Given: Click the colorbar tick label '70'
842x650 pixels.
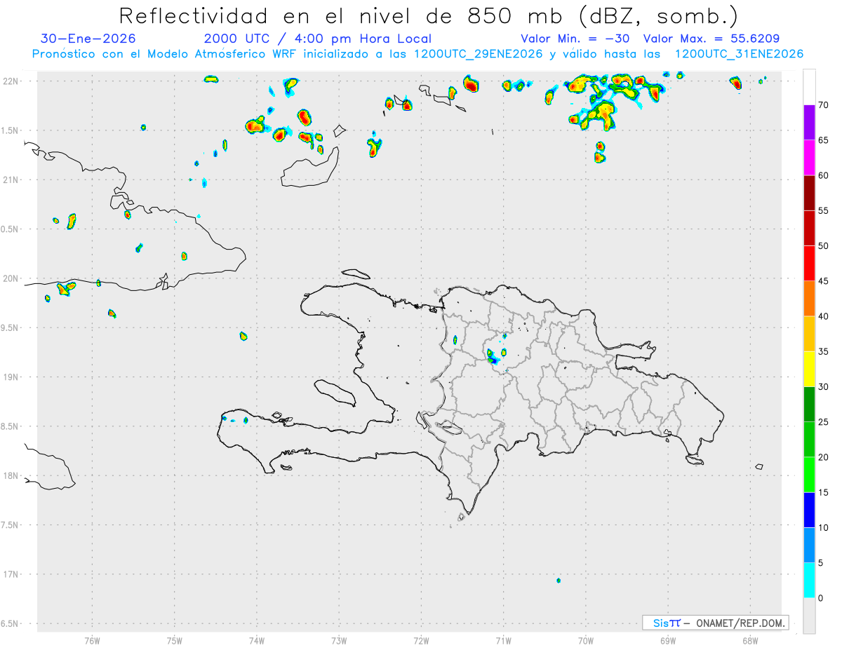Looking at the screenshot, I should 824,105.
